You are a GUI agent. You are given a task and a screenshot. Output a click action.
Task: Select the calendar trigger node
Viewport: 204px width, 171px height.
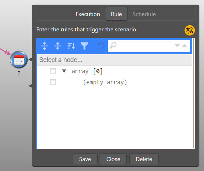tap(19, 59)
